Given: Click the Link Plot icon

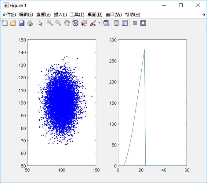Looking at the screenshot, I should click(107, 23).
